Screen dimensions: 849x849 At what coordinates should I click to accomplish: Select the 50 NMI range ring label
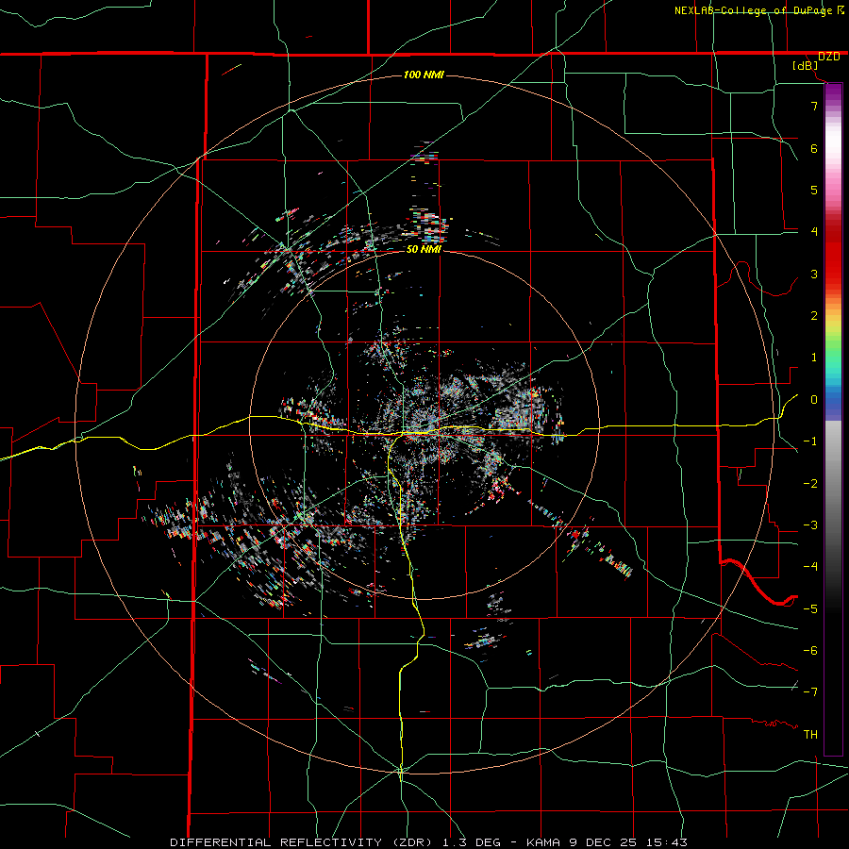(424, 249)
